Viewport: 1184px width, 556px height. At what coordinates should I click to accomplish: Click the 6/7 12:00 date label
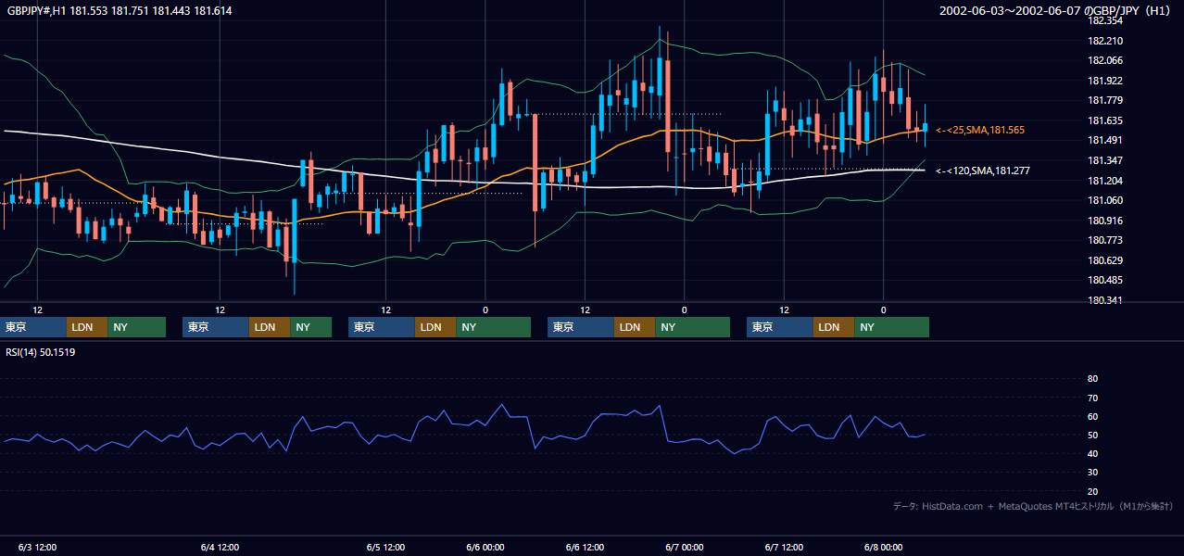coord(784,548)
